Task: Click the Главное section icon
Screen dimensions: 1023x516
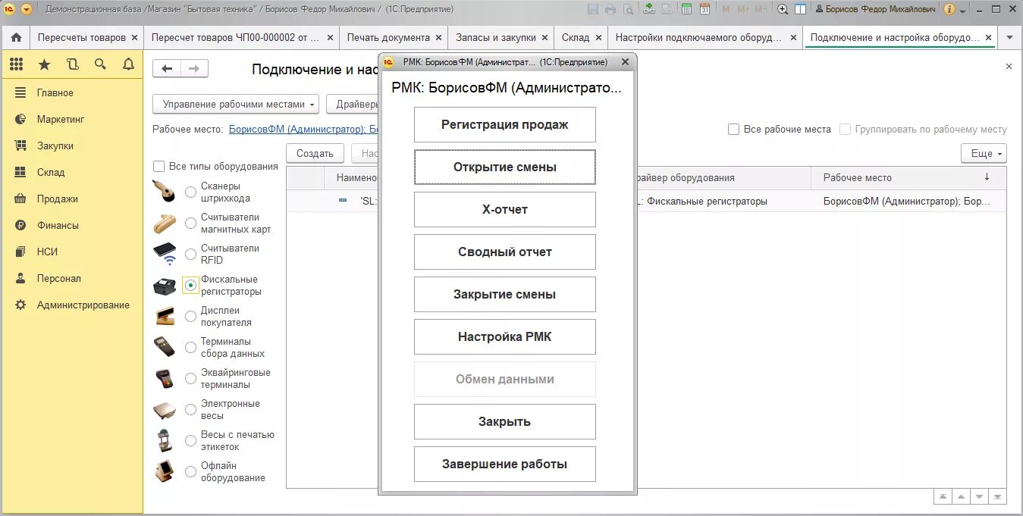Action: point(21,92)
